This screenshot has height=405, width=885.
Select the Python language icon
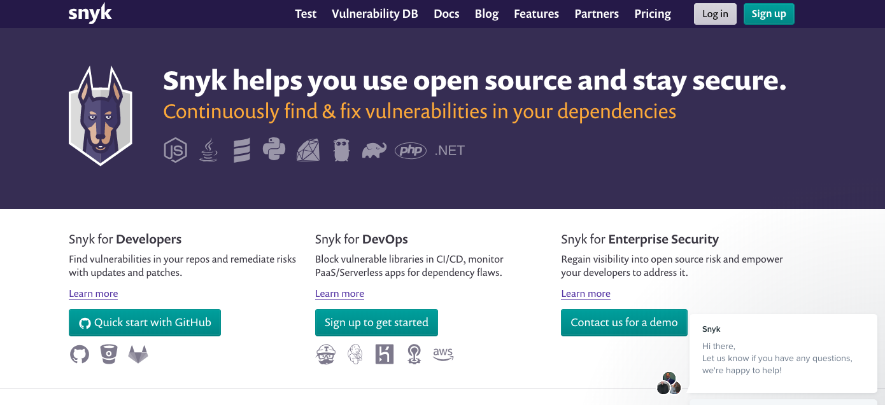[274, 149]
